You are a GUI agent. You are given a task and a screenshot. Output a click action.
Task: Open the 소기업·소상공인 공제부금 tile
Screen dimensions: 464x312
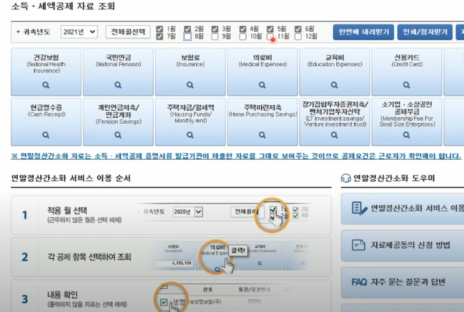tap(406, 122)
